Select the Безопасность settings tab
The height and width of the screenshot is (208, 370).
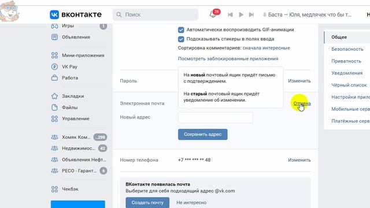click(x=347, y=49)
